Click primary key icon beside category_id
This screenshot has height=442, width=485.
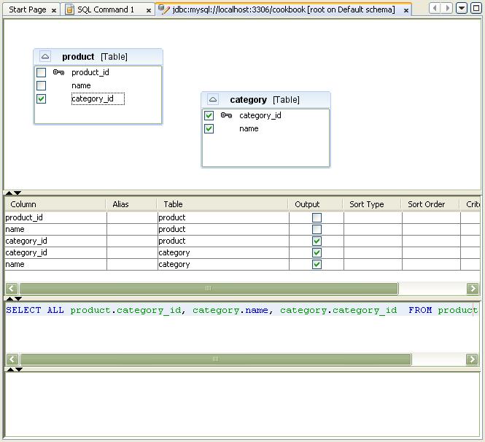click(x=226, y=115)
